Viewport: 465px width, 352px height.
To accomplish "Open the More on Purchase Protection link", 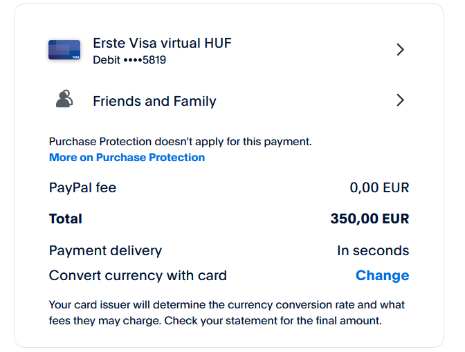I will click(x=127, y=158).
